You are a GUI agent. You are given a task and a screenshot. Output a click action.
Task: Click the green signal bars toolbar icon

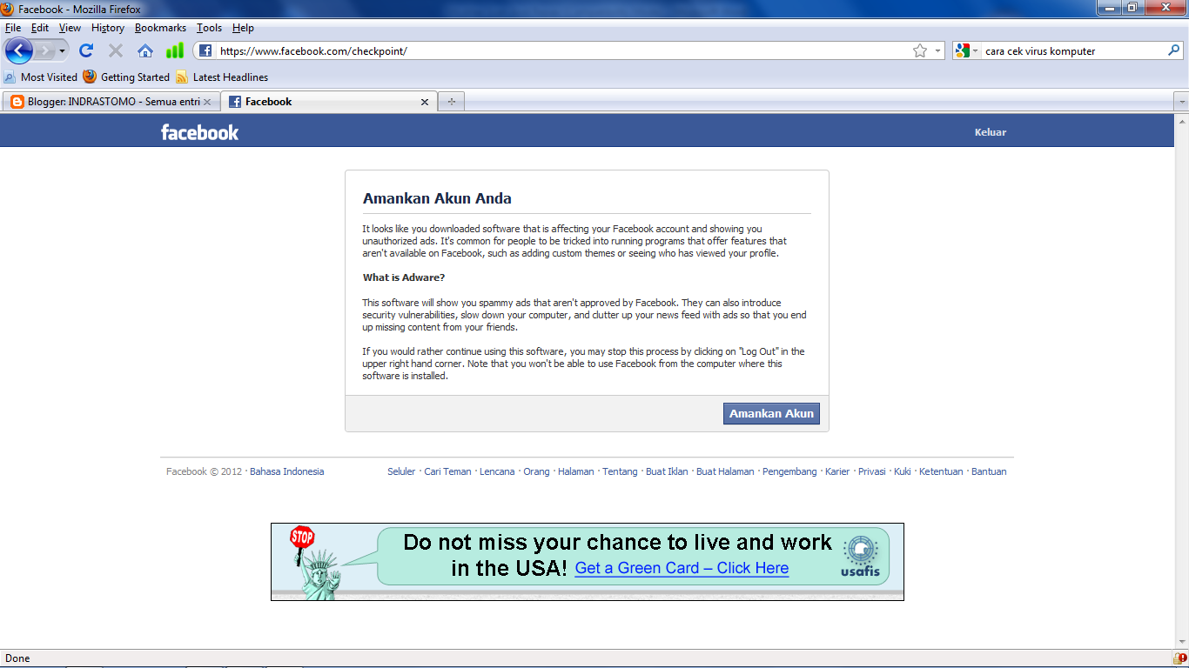[175, 50]
